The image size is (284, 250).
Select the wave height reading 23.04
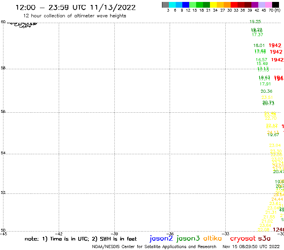pos(275,145)
